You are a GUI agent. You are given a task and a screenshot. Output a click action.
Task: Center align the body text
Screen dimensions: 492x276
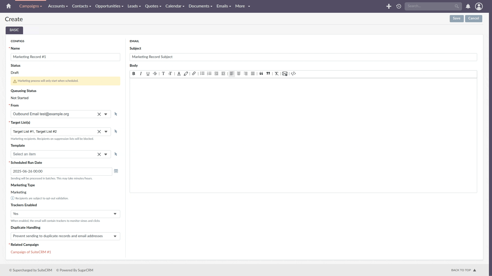tap(239, 74)
